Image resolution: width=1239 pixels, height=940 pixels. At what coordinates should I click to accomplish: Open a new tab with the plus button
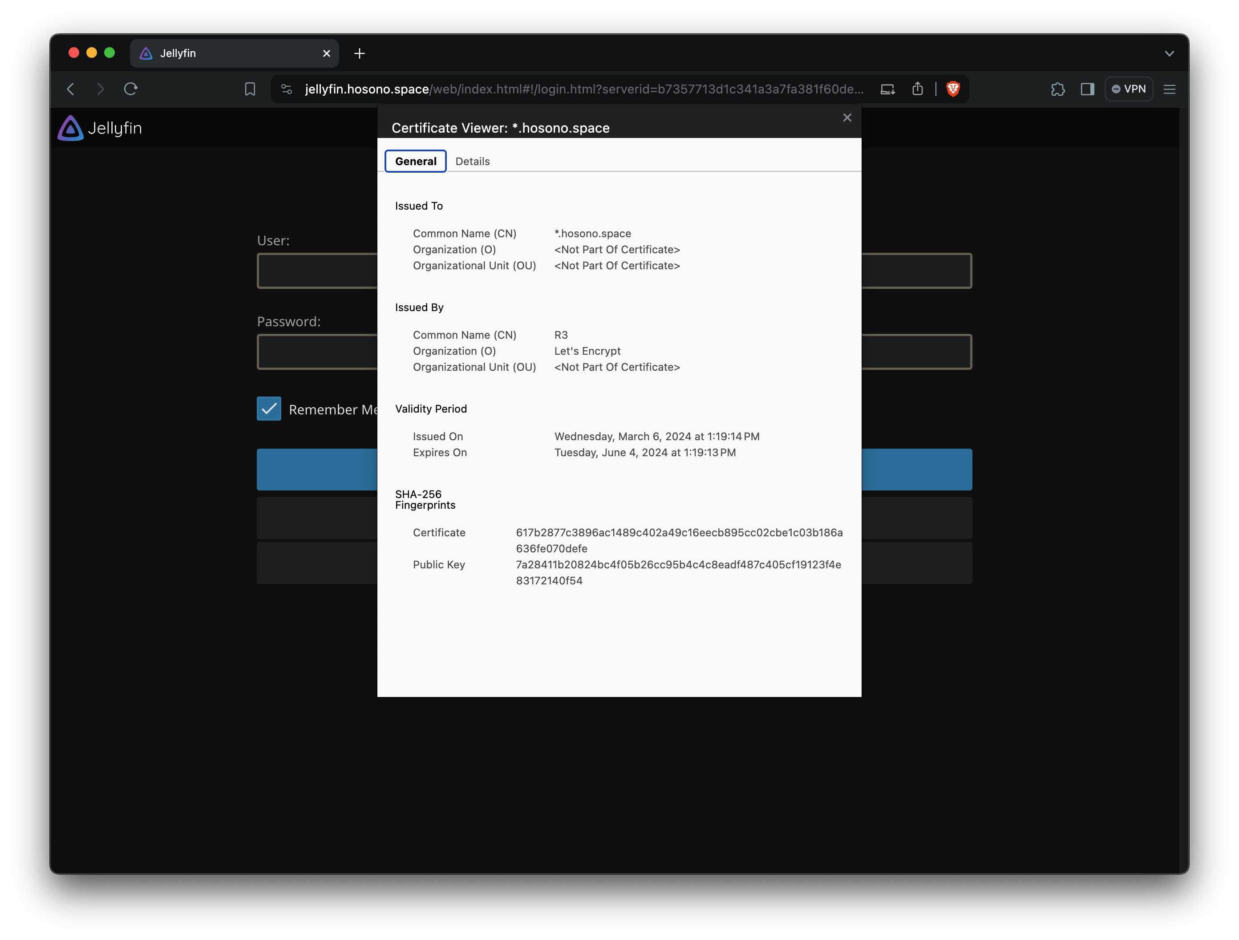(x=360, y=53)
